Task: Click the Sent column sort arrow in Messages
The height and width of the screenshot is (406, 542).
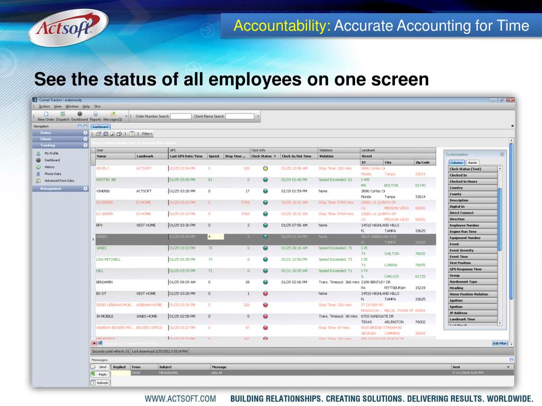Action: [x=508, y=367]
